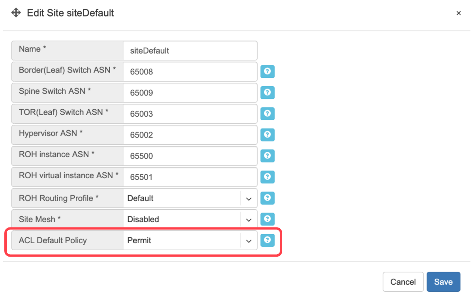The width and height of the screenshot is (474, 298).
Task: Open the Site Mesh dropdown
Action: pyautogui.click(x=249, y=219)
